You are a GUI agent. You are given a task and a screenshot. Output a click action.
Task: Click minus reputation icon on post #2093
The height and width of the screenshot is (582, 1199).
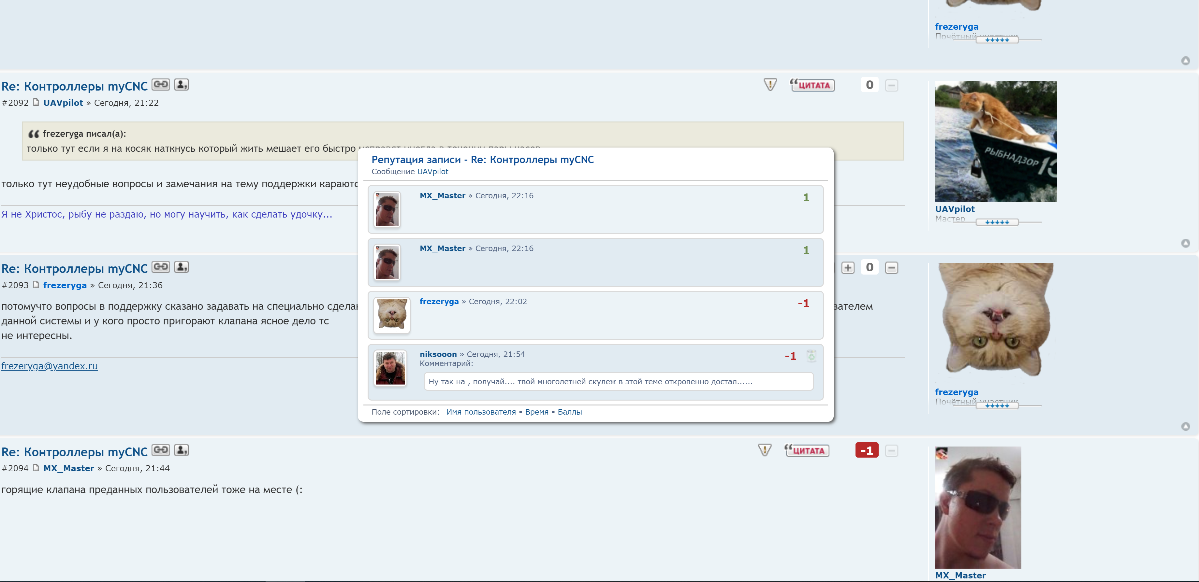[x=891, y=268]
